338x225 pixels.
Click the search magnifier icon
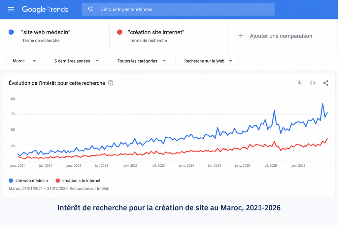pyautogui.click(x=91, y=9)
